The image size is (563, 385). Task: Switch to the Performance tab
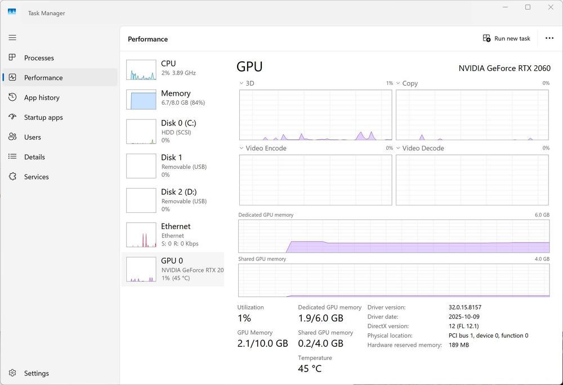point(43,78)
